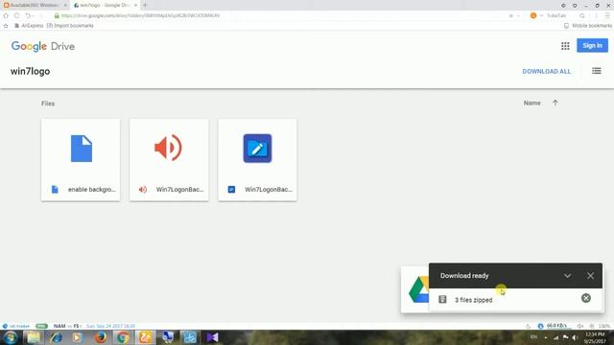Open the browser hamburger menu
Image resolution: width=614 pixels, height=345 pixels.
click(607, 15)
